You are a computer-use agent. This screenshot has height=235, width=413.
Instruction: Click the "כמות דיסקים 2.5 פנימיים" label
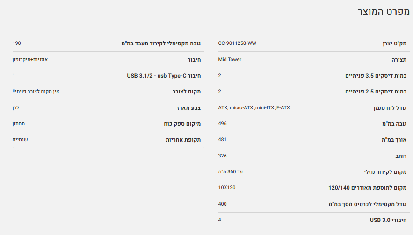click(x=376, y=92)
